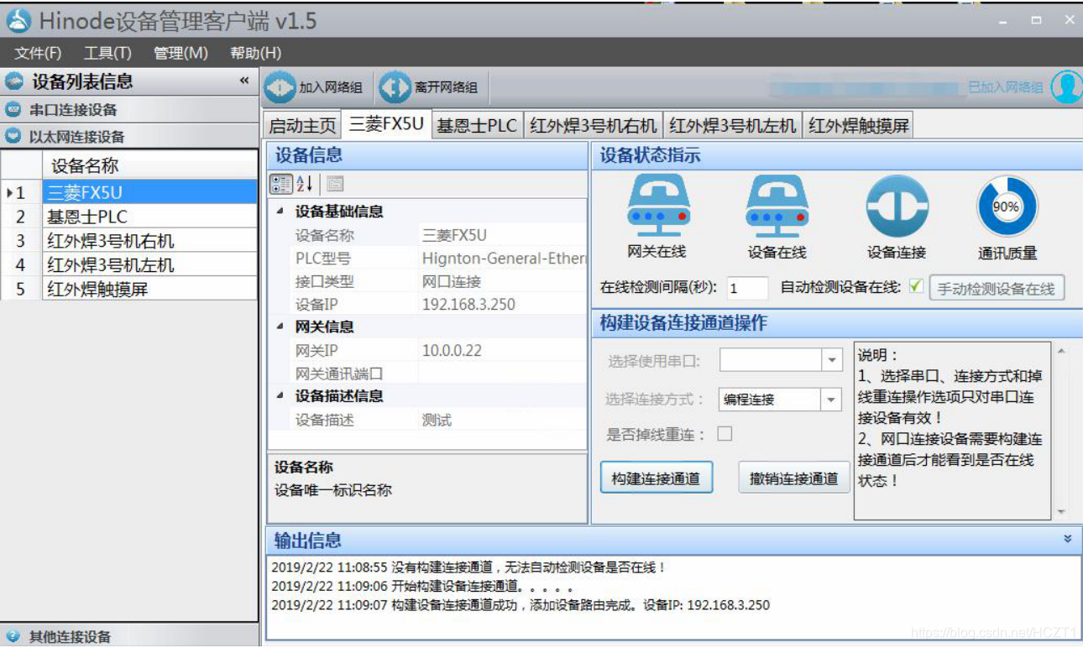This screenshot has height=648, width=1083.
Task: Open the 文件(F) menu
Action: click(x=38, y=53)
